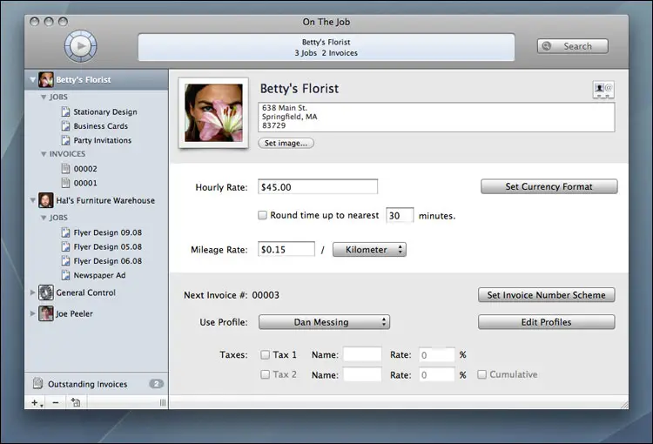Click invoice 00002 document icon
Image resolution: width=653 pixels, height=444 pixels.
[65, 168]
